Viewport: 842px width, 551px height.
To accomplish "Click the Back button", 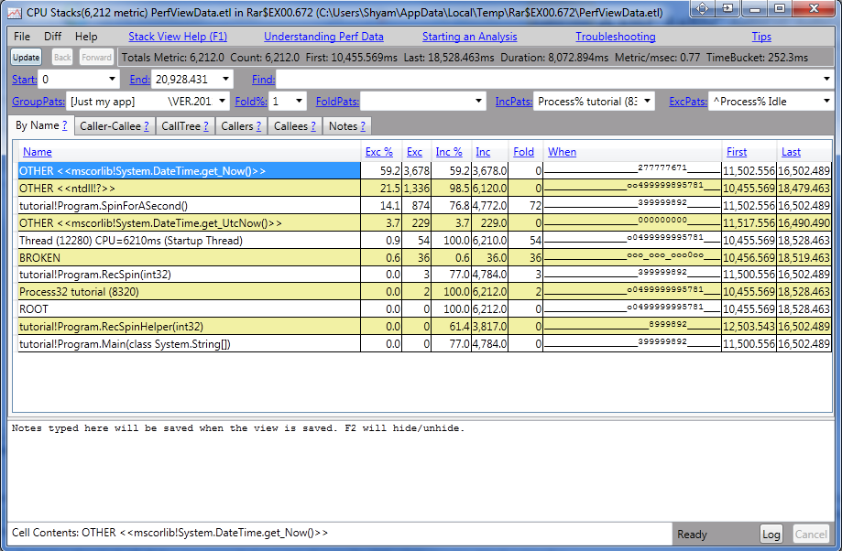I will click(x=62, y=58).
